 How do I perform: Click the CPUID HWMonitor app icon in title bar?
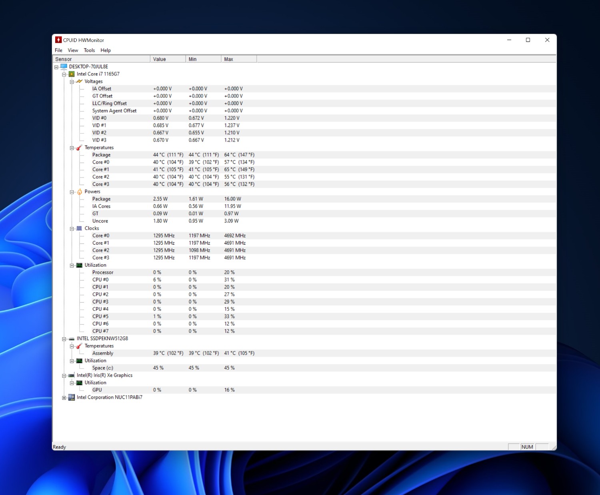pyautogui.click(x=58, y=40)
